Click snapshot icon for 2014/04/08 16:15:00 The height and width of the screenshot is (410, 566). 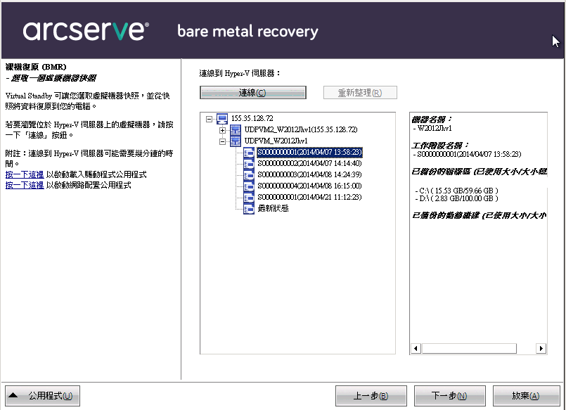(249, 186)
